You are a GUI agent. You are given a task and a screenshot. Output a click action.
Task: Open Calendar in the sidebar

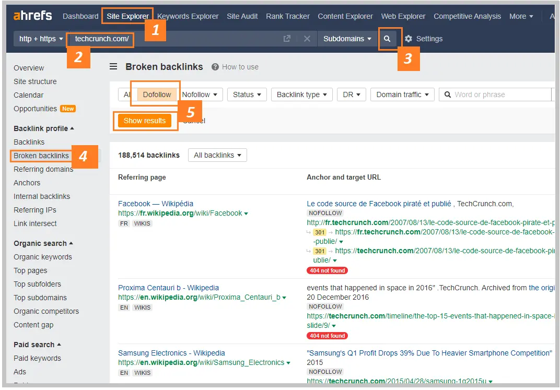[x=28, y=95]
